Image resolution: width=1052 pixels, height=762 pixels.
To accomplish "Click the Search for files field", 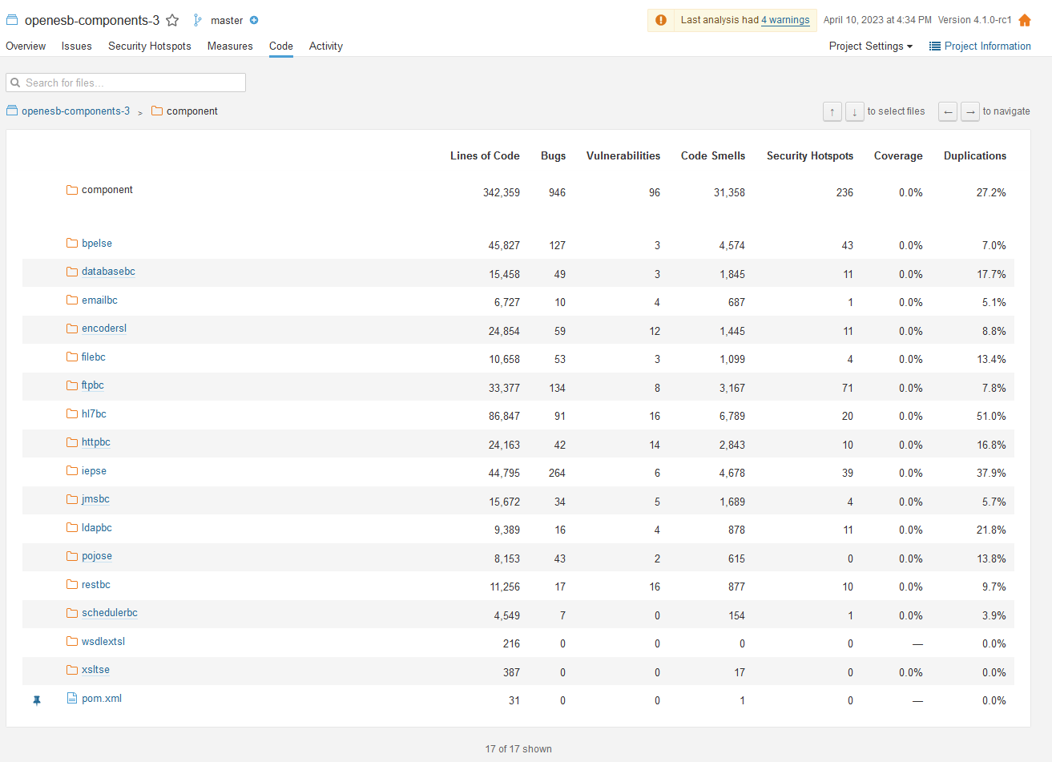I will (x=126, y=83).
